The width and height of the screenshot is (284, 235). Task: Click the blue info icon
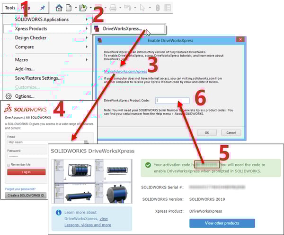click(x=59, y=212)
